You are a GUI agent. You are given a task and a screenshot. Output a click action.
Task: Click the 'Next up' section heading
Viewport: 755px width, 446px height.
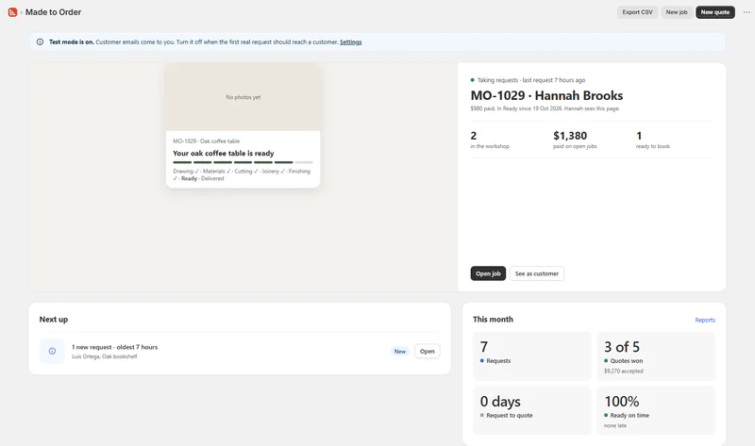click(x=54, y=320)
